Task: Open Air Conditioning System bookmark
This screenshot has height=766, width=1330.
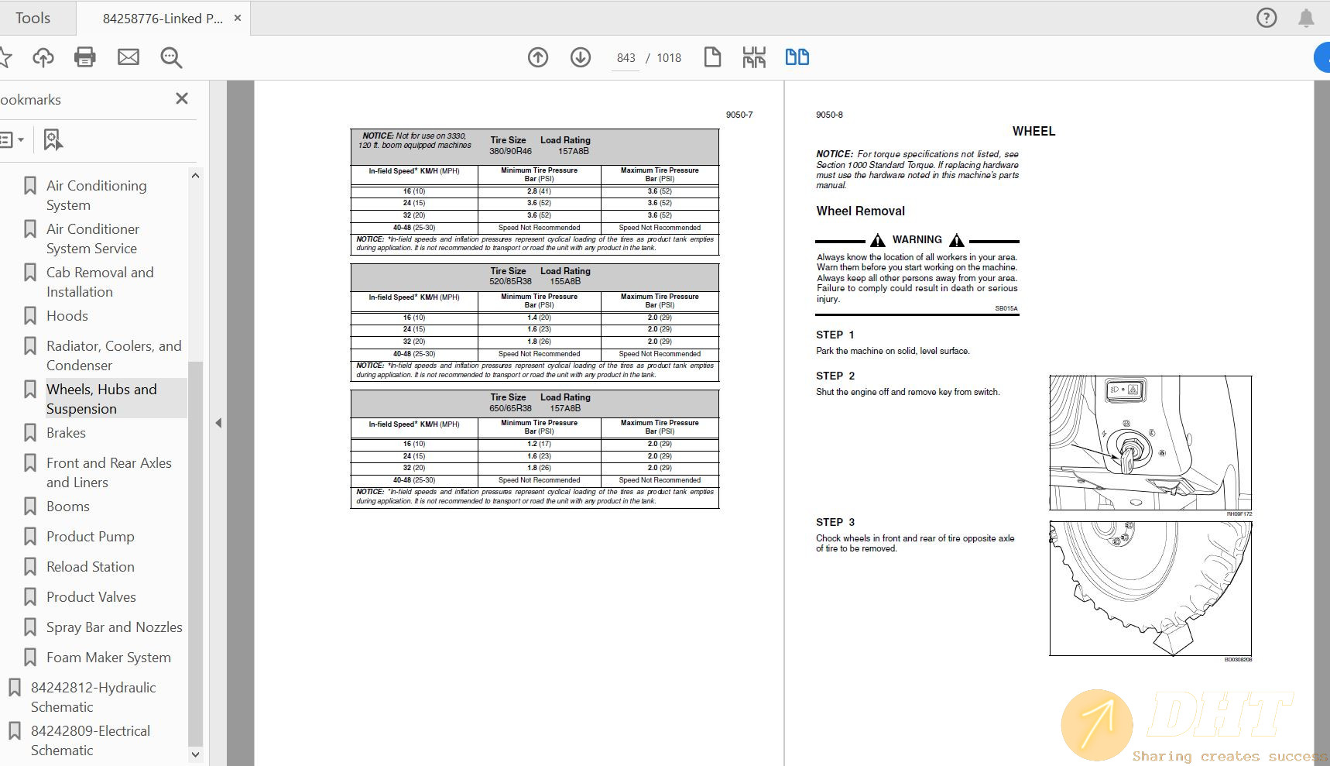Action: 96,195
